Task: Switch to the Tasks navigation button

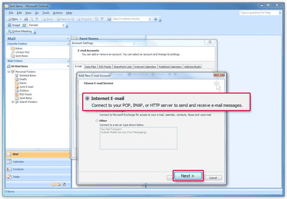Action: [38, 177]
